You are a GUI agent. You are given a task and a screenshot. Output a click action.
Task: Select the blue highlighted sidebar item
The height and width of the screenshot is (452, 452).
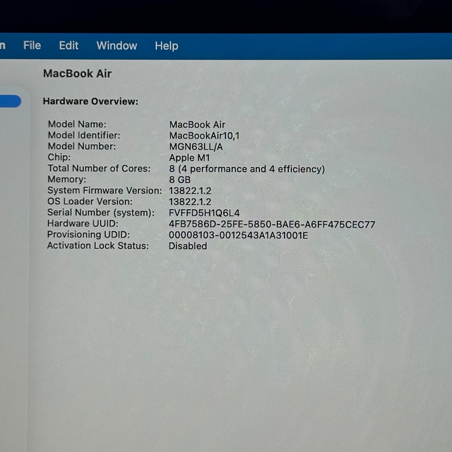click(10, 101)
